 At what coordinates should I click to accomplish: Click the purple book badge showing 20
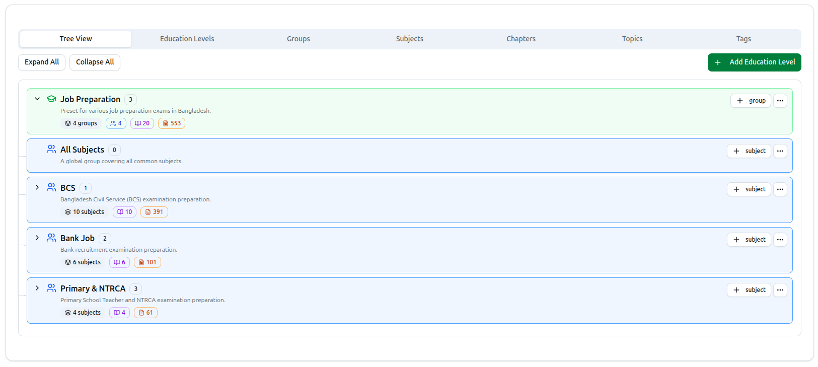(x=142, y=123)
